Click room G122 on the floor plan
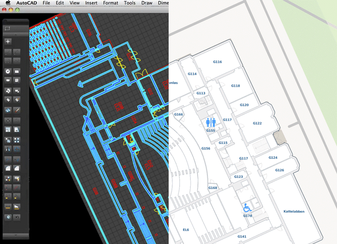Screen dimensions: 337x244 pos(258,123)
